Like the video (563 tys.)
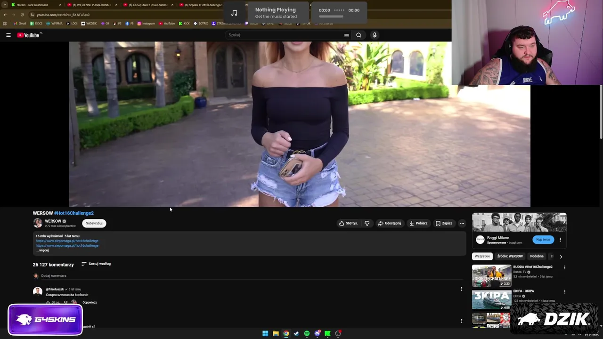Screen dimensions: 603x339 (x=349, y=223)
